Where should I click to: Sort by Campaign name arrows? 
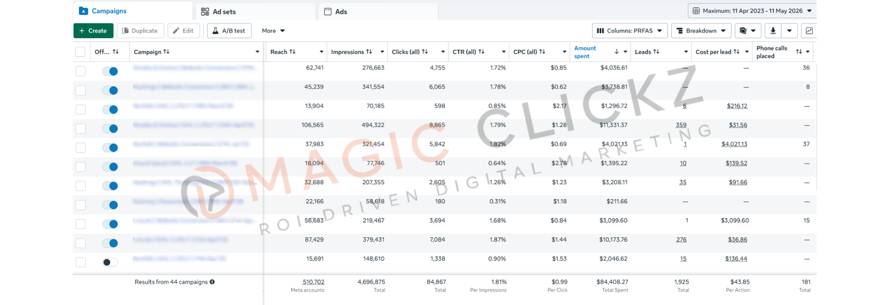[x=166, y=52]
